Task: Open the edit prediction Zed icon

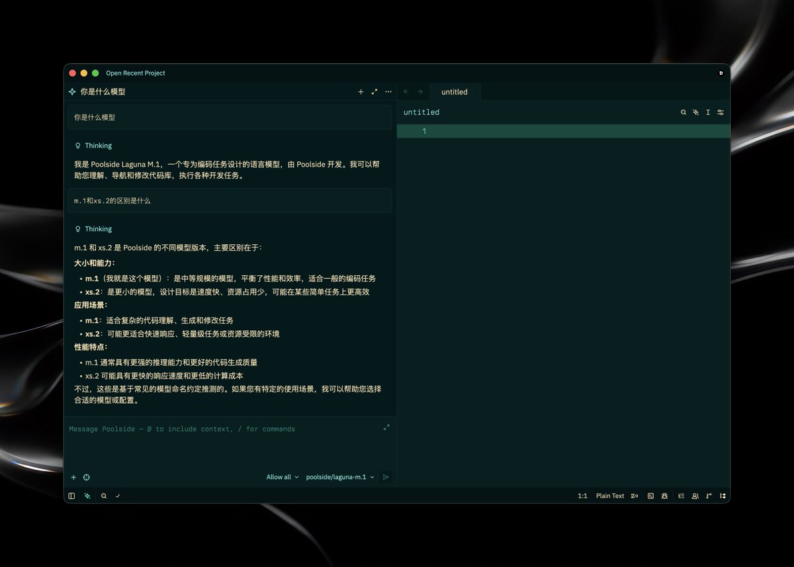Action: coord(635,496)
